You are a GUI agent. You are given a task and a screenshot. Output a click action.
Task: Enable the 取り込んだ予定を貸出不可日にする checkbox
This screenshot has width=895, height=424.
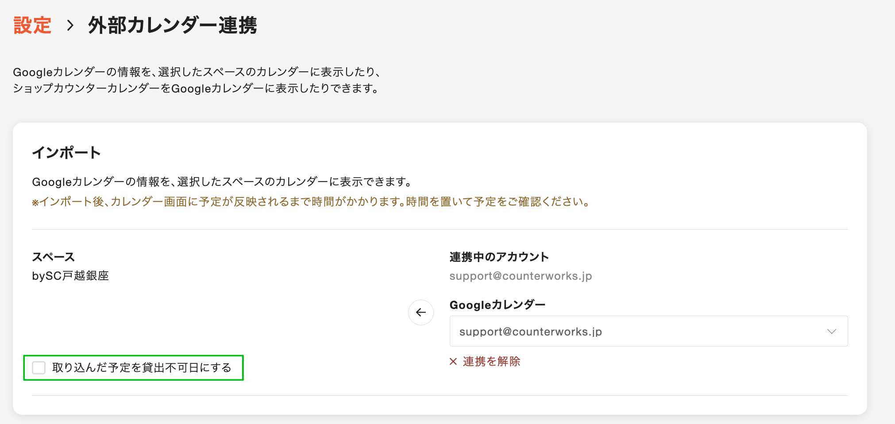[x=39, y=368]
